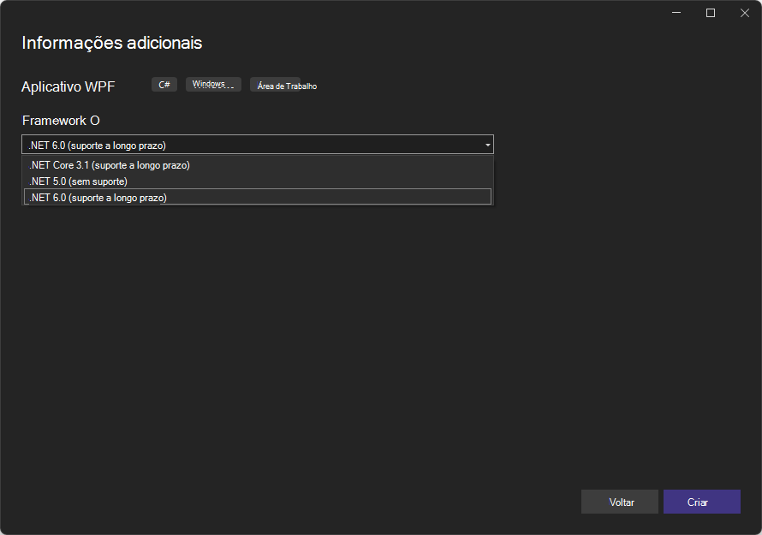Click the info icon next to Framework

[x=95, y=121]
